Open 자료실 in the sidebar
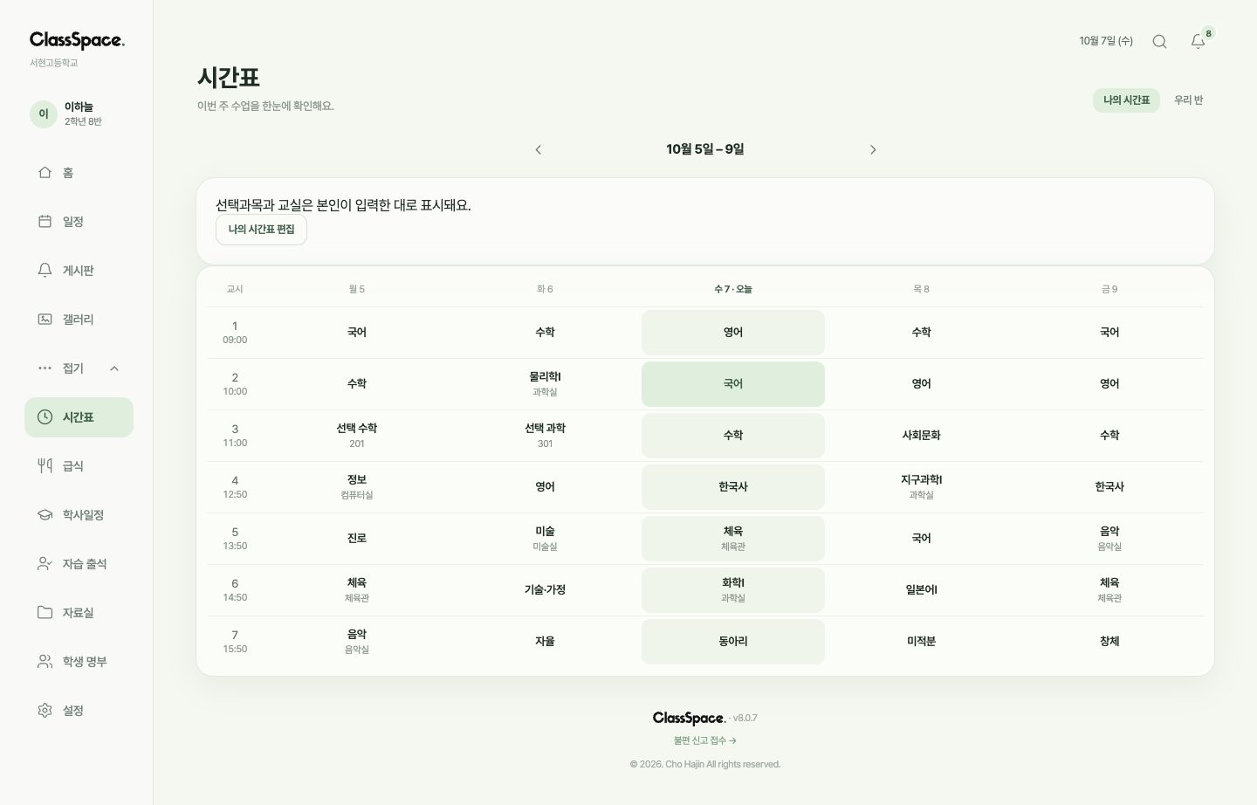The width and height of the screenshot is (1257, 805). (79, 612)
